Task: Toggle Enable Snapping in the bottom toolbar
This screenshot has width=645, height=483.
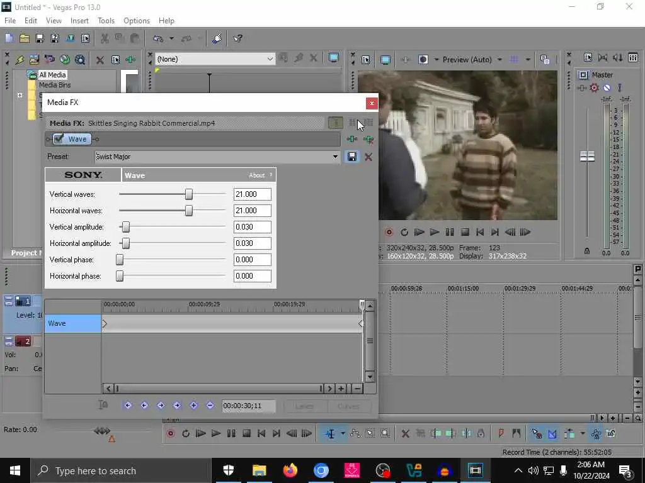Action: click(x=537, y=433)
